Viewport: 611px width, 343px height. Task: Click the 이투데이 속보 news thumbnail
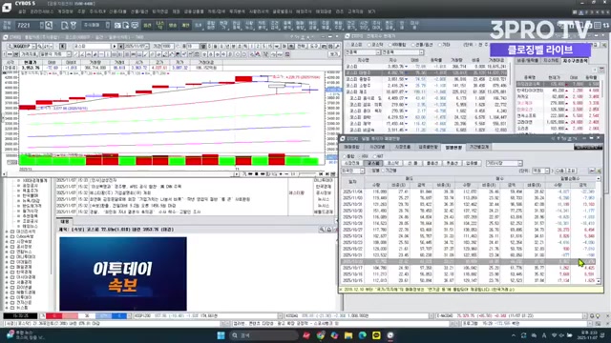click(123, 273)
